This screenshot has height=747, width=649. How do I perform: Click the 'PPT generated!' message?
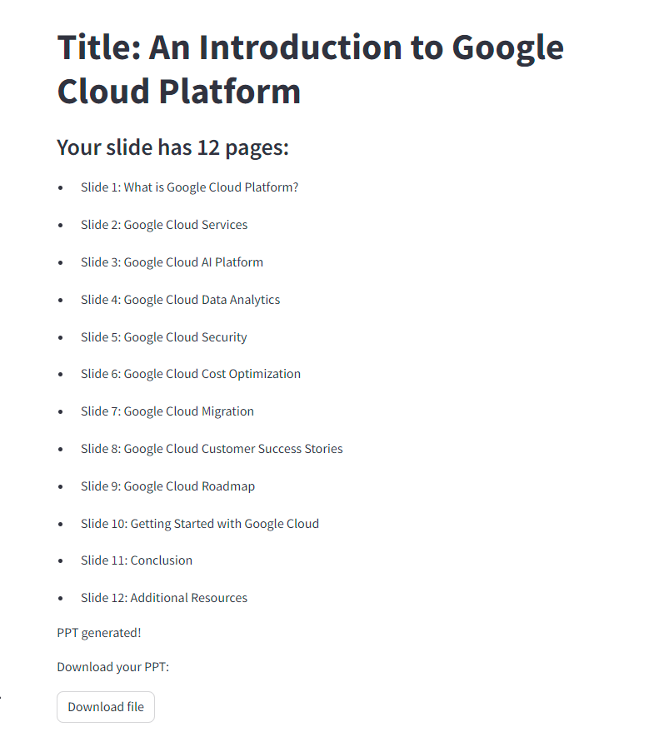point(99,633)
